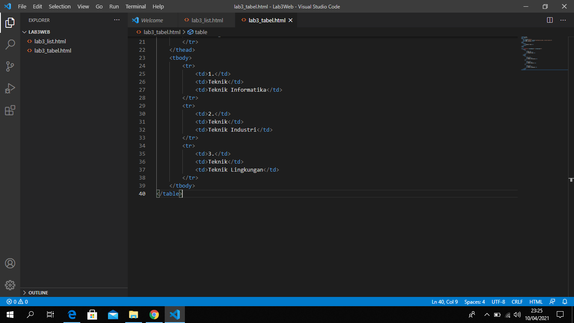
Task: Open the Mail app from taskbar
Action: (113, 315)
